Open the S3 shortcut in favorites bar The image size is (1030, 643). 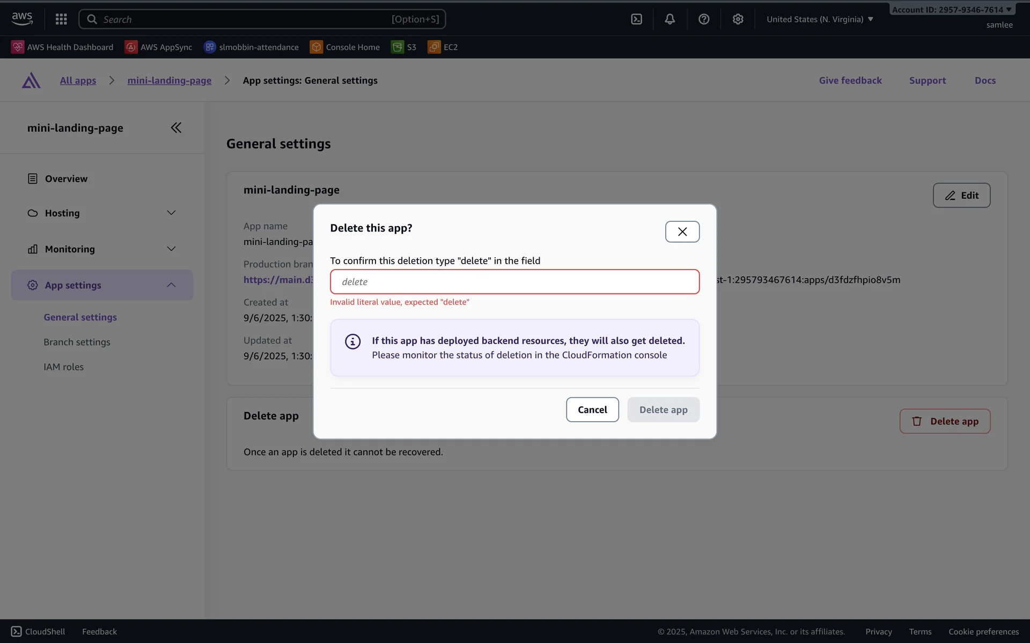click(404, 47)
